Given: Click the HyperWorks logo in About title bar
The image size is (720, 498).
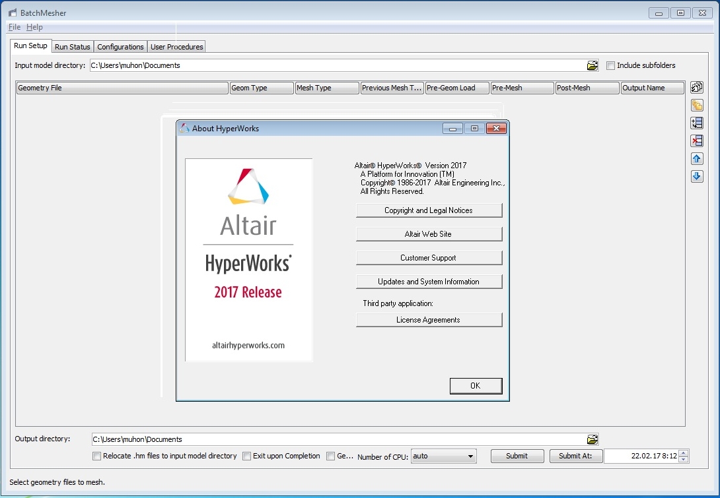Looking at the screenshot, I should click(x=184, y=129).
